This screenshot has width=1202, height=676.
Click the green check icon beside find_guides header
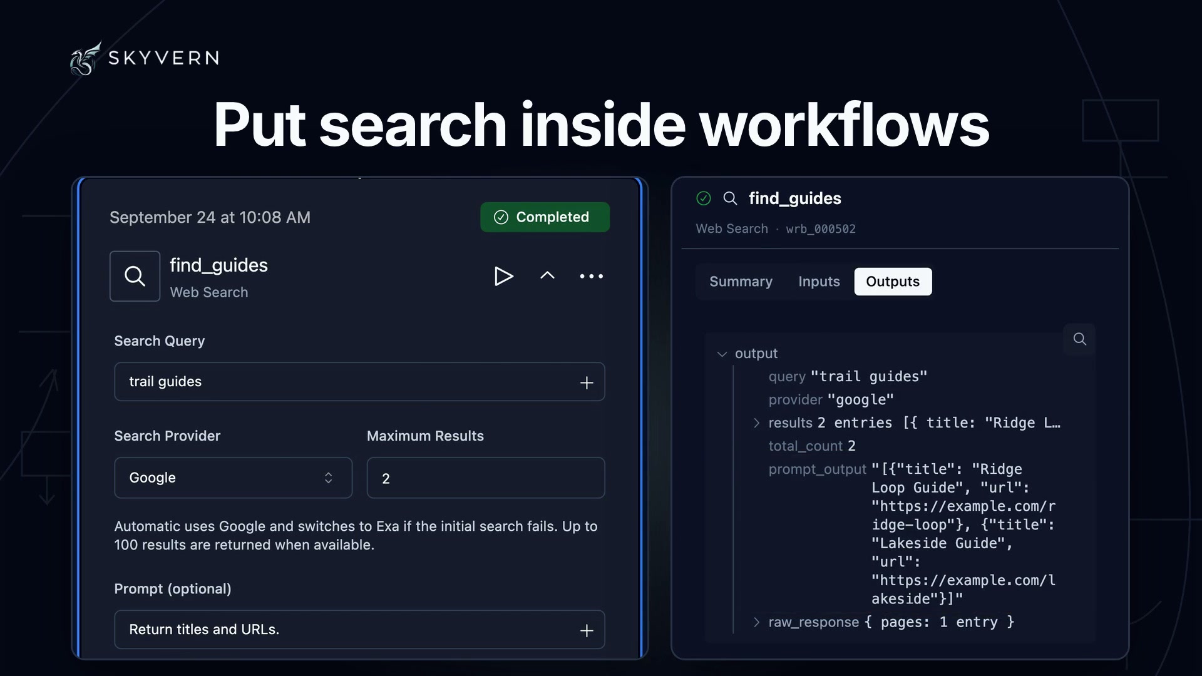click(704, 198)
